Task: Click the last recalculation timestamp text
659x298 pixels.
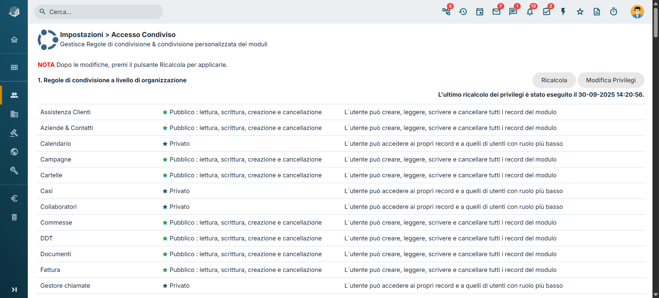Action: pos(541,95)
